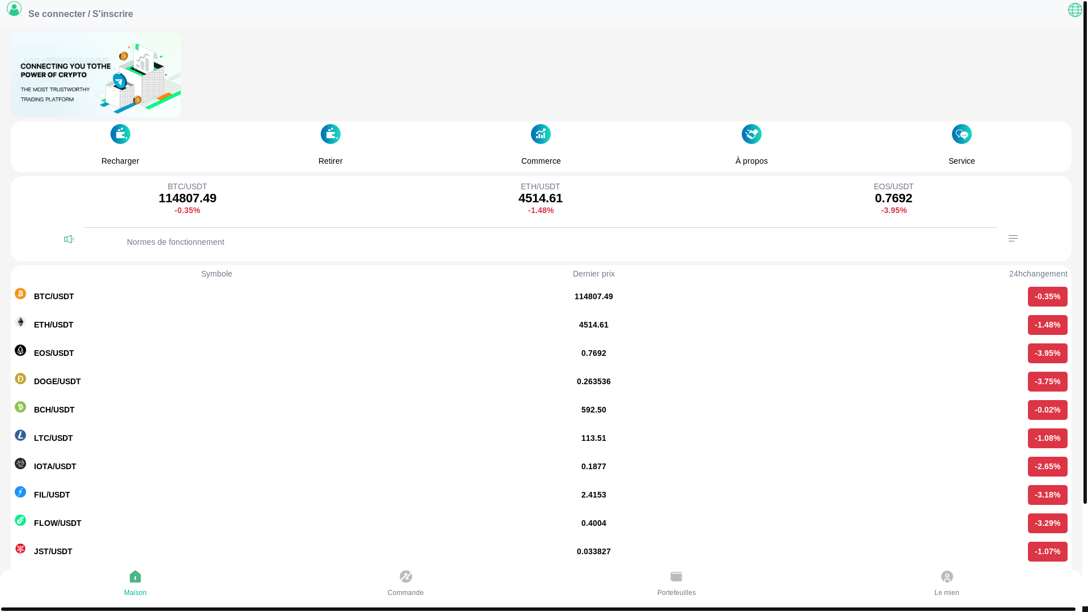Click the Retirer label
Viewport: 1088px width, 612px height.
[x=330, y=161]
